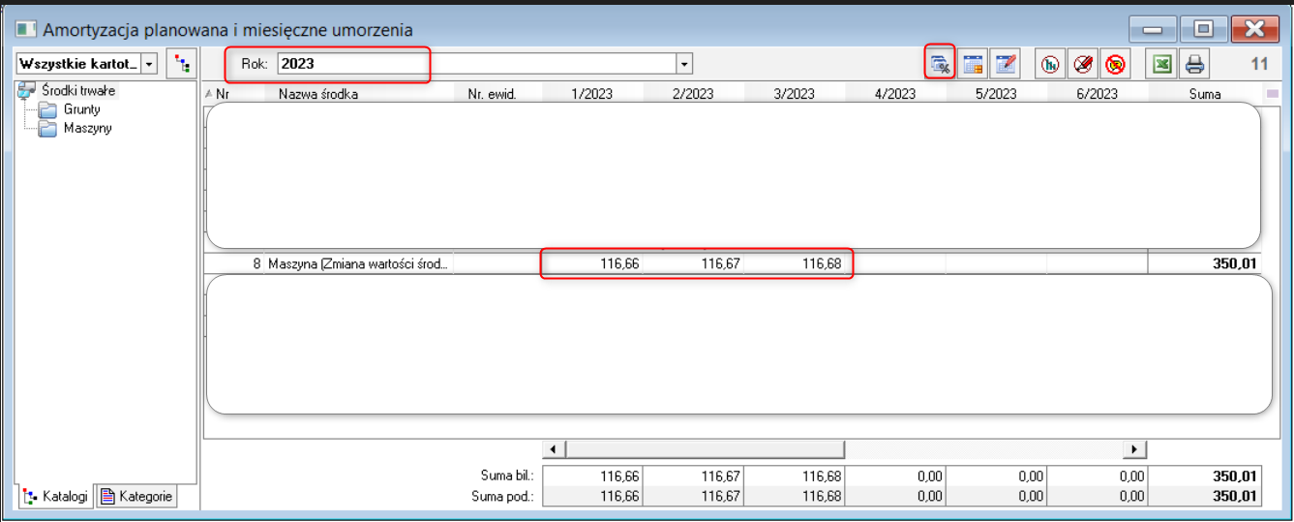This screenshot has width=1294, height=522.
Task: Click the 5/2023 column header
Action: (x=996, y=94)
